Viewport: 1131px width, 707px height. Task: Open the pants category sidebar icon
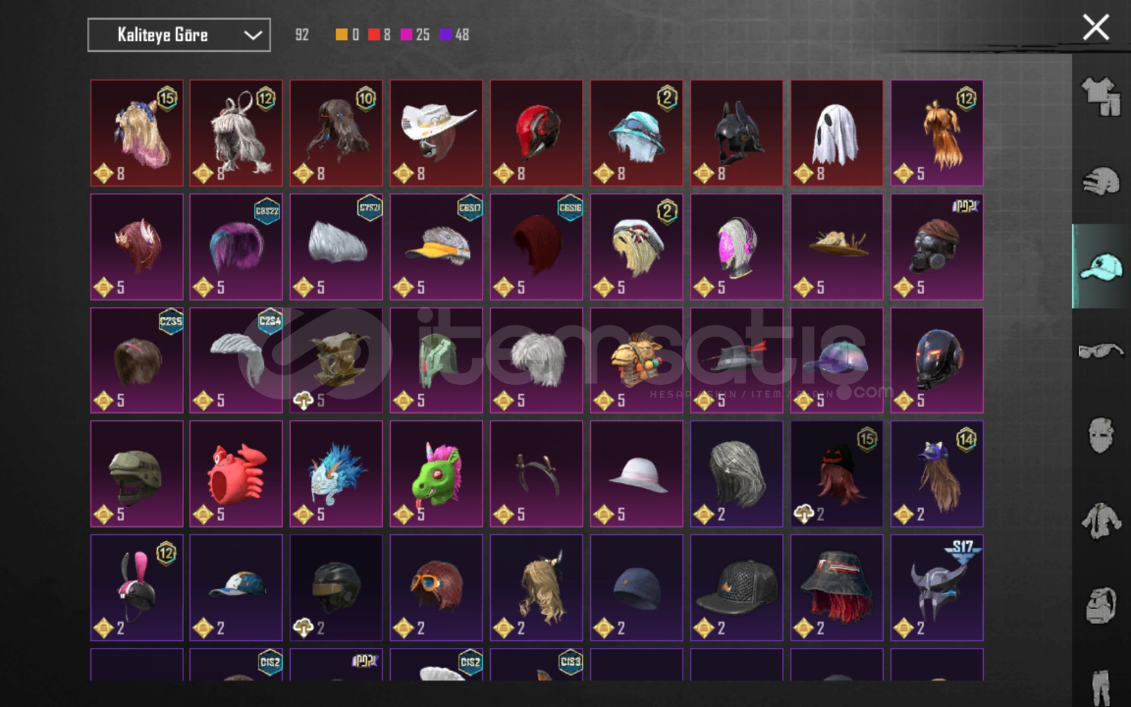coord(1101,686)
